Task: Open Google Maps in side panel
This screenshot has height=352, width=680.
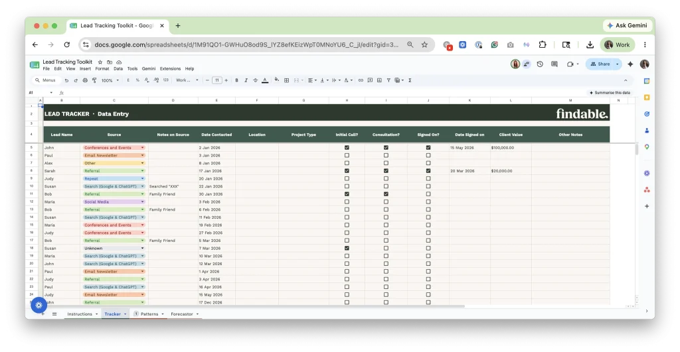Action: (647, 147)
